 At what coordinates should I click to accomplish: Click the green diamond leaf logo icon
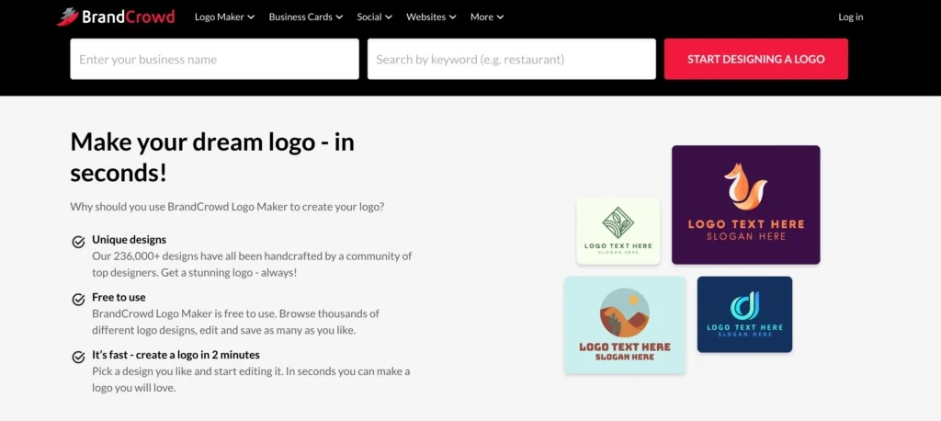(x=618, y=222)
